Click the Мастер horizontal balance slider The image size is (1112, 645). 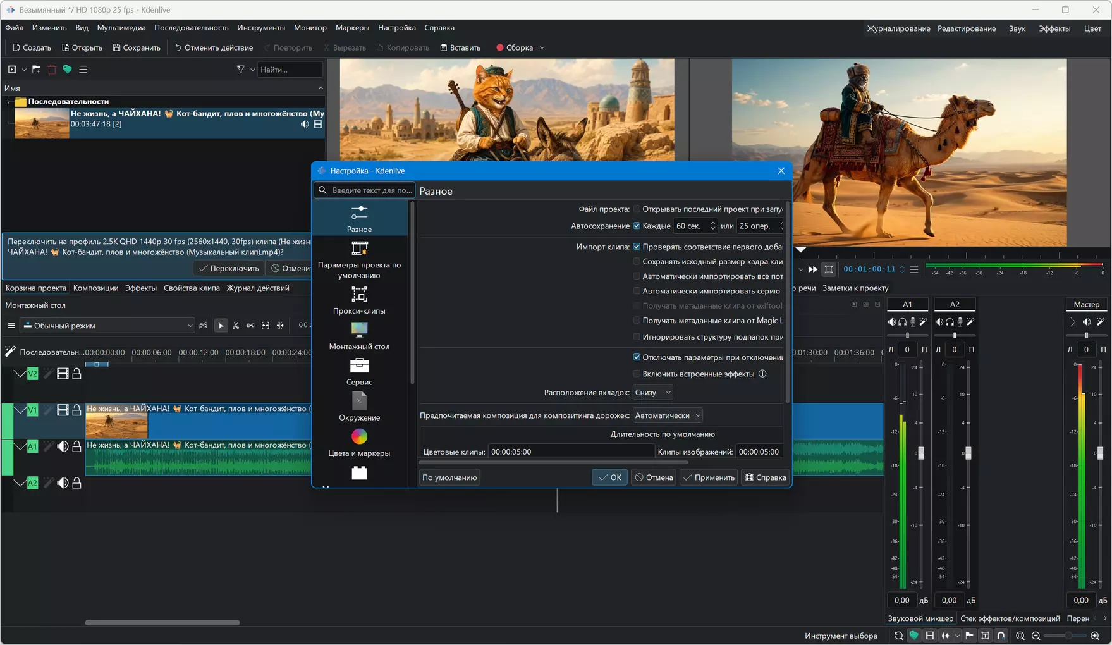1087,335
